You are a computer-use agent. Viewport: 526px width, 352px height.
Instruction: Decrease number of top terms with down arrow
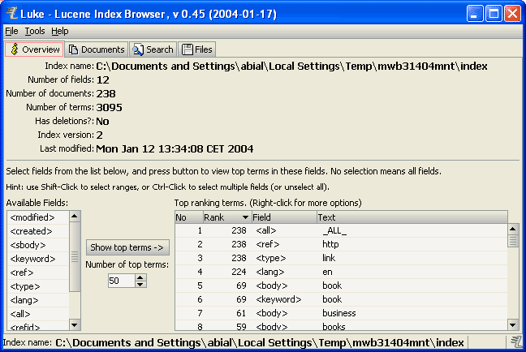(x=140, y=285)
